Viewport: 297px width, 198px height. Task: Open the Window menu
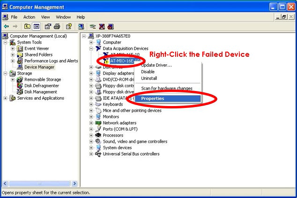63,17
